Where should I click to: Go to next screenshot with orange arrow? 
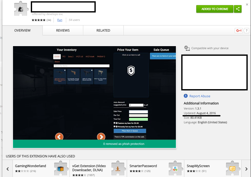tap(101, 137)
